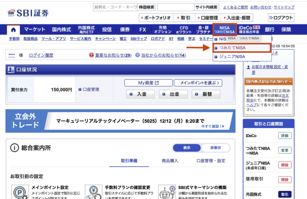
Task: Open the 銀行 nav tab
Action: [270, 30]
